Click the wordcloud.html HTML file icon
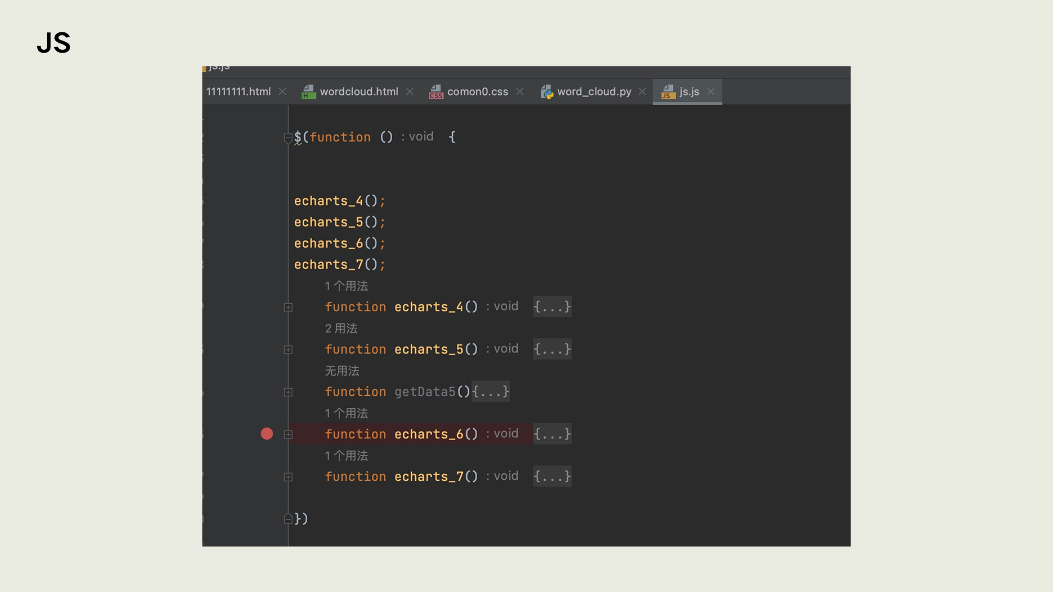This screenshot has width=1053, height=592. coord(309,92)
